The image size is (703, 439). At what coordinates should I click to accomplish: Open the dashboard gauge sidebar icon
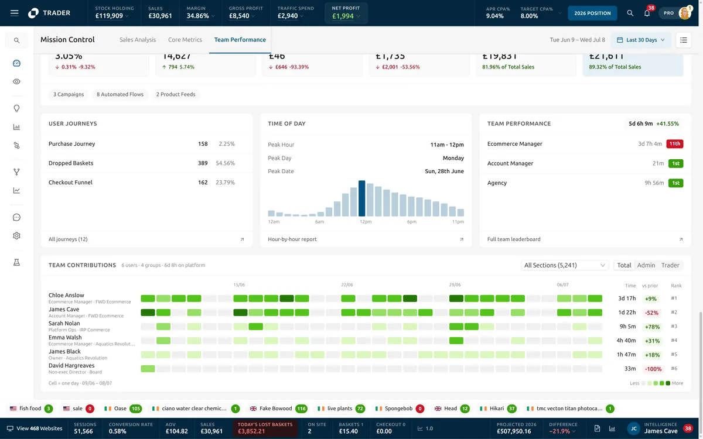[16, 63]
